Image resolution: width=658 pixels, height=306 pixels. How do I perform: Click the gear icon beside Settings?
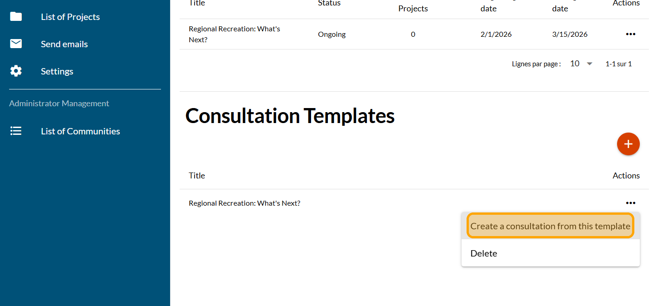(x=16, y=71)
